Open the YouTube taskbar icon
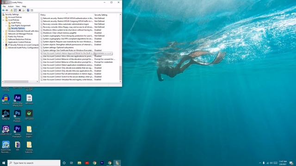Screen dimensions: 296x166 (87, 163)
